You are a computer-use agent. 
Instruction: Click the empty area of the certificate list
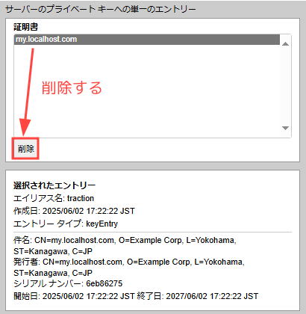click(x=147, y=91)
